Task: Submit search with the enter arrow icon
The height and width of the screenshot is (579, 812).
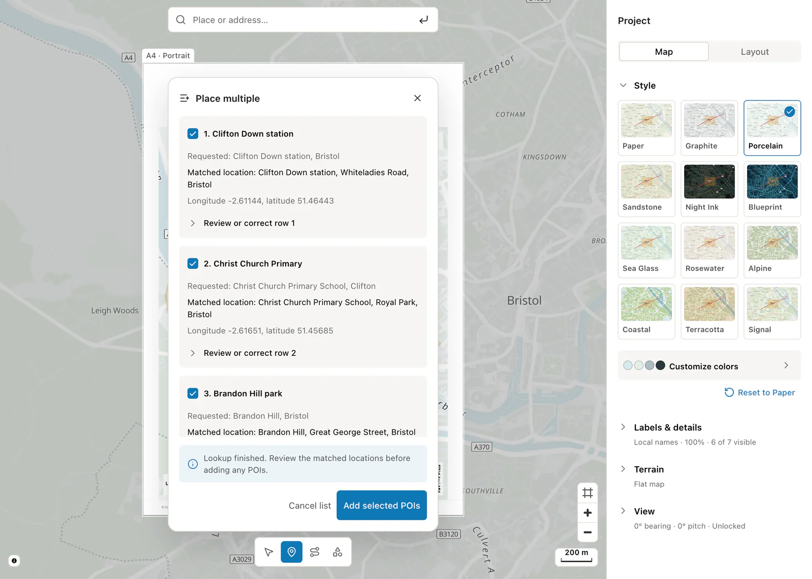Action: 424,20
